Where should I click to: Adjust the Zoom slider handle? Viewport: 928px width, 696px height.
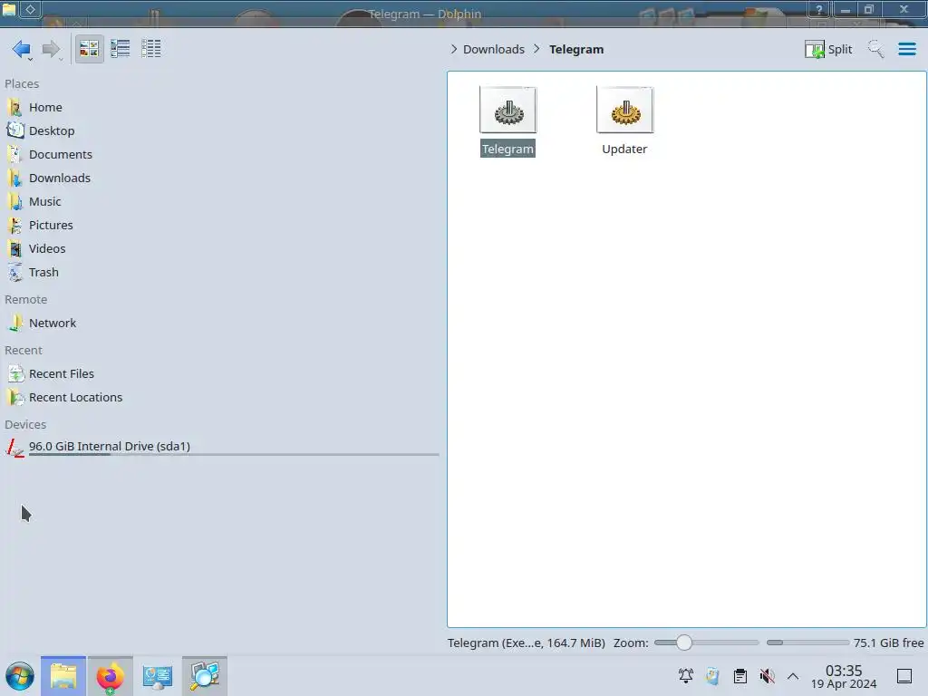tap(683, 643)
